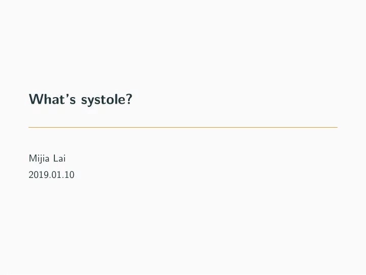Select the word "What's" in the title
366x275 pixels.
point(52,99)
